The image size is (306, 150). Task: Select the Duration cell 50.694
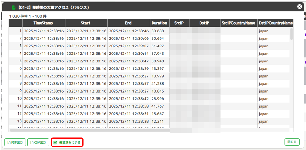click(160, 39)
